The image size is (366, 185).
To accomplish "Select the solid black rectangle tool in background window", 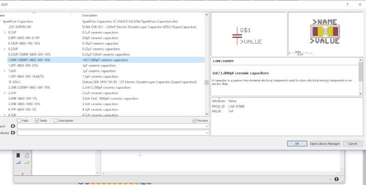I will pyautogui.click(x=18, y=155).
